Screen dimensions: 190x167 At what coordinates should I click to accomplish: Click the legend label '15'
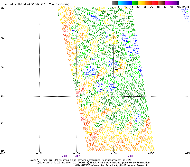[x=132, y=7]
